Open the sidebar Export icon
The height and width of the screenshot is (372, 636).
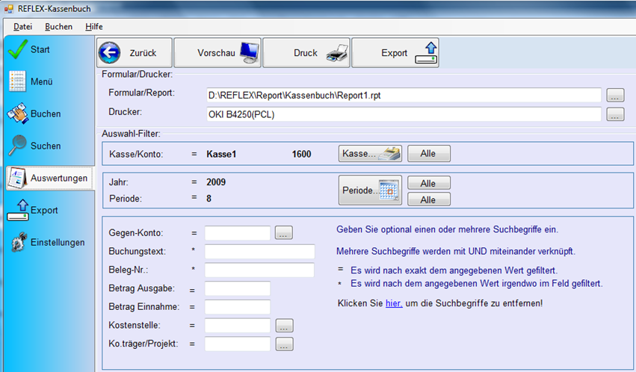pyautogui.click(x=18, y=210)
